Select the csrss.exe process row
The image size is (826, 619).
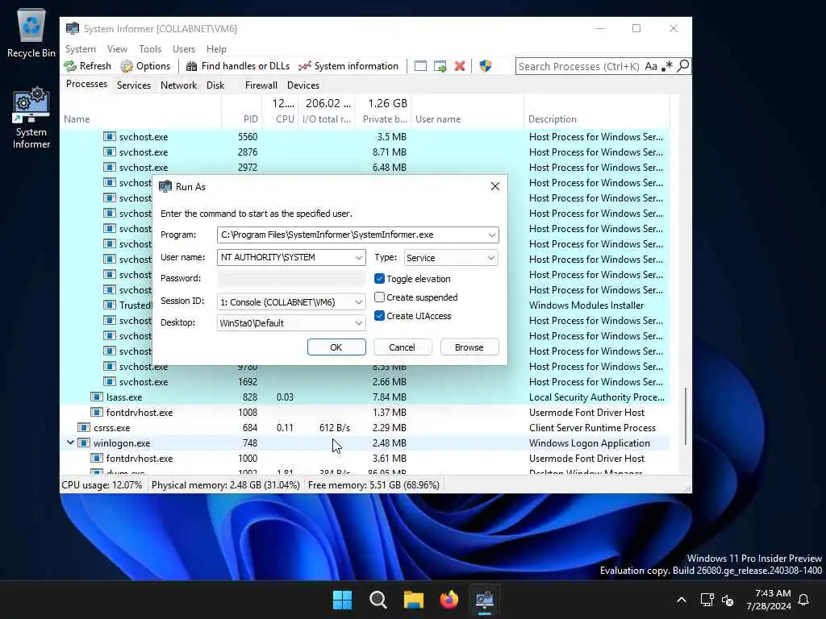pyautogui.click(x=365, y=427)
